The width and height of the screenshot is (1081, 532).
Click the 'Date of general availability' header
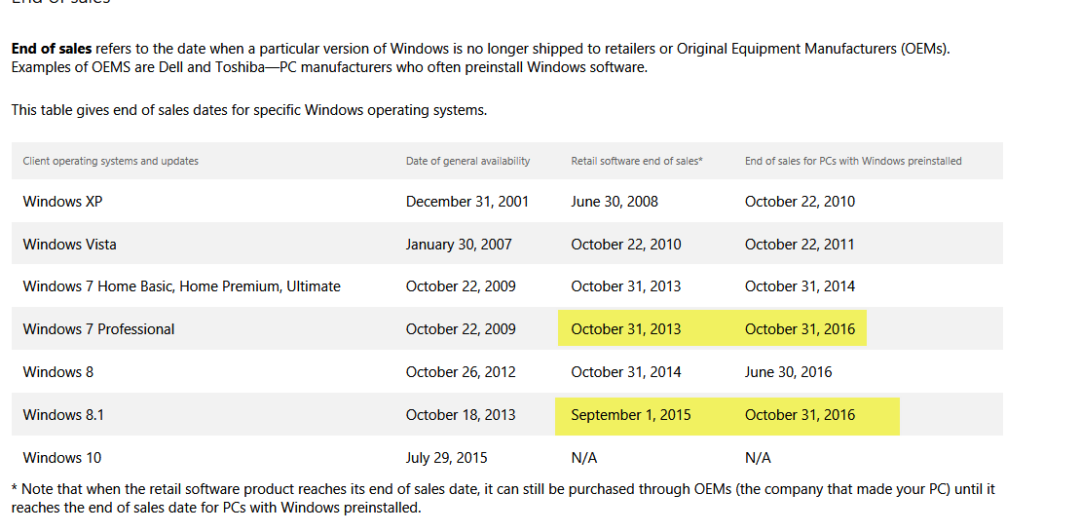[x=467, y=161]
